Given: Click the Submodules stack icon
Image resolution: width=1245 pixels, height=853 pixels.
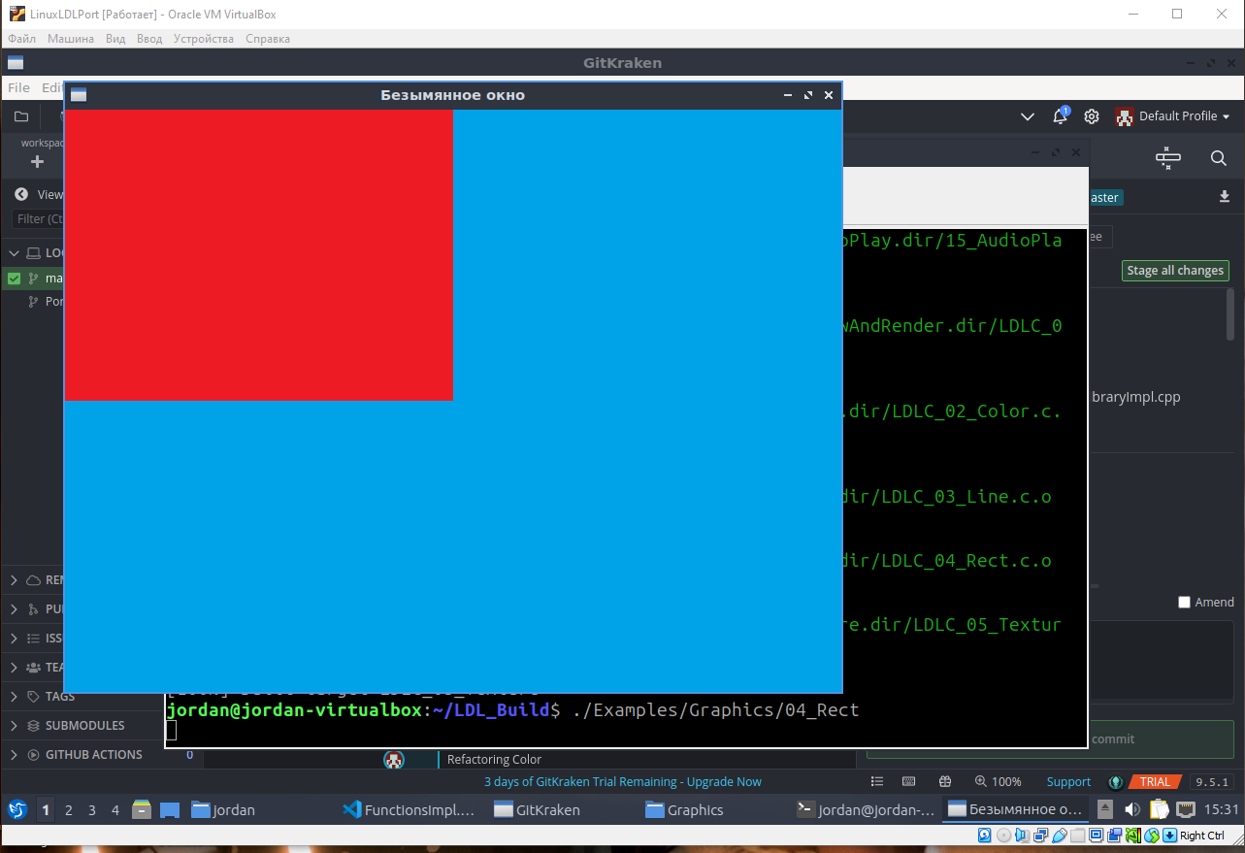Looking at the screenshot, I should tap(34, 725).
